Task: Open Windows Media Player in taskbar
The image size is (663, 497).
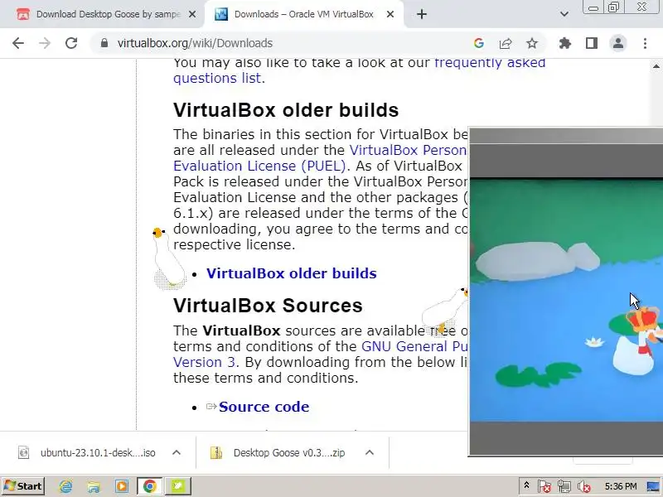Action: [121, 486]
